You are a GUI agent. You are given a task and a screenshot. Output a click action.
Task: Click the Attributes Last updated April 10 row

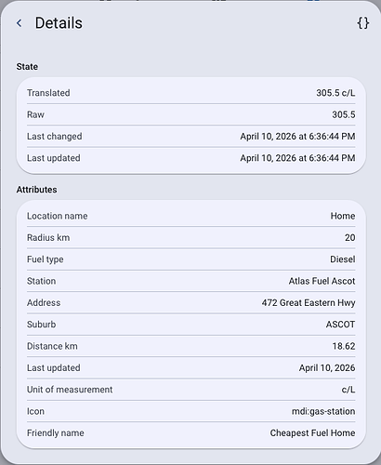[x=190, y=368]
